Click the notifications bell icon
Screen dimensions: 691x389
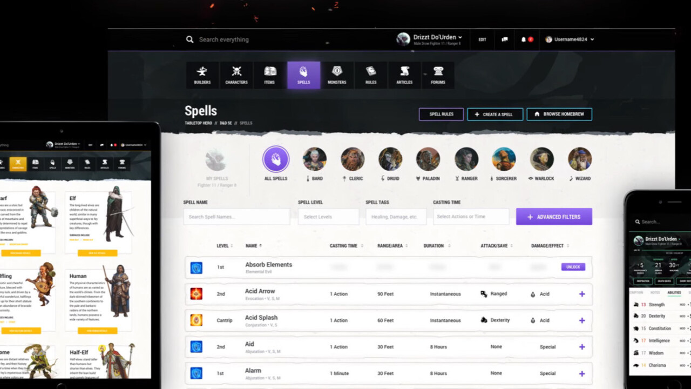click(x=524, y=39)
